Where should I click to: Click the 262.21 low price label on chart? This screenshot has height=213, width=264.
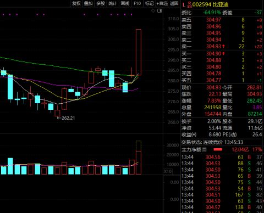tap(68, 118)
